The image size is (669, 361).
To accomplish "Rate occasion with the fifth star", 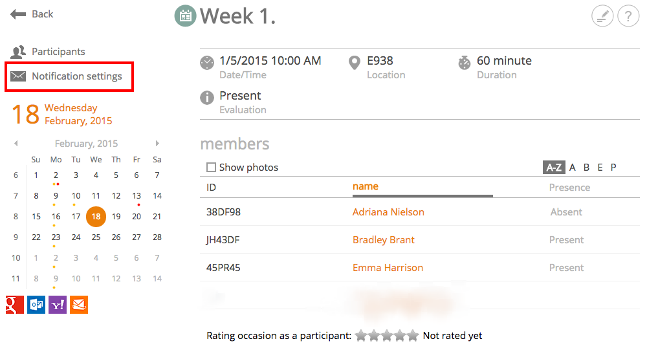I will 413,336.
